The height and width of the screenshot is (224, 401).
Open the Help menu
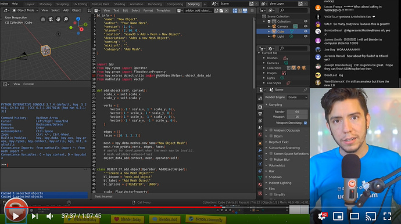tap(15, 3)
